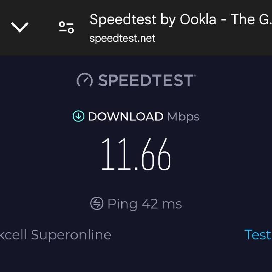Tap the truncated 'xcell' provider text

tap(13, 235)
